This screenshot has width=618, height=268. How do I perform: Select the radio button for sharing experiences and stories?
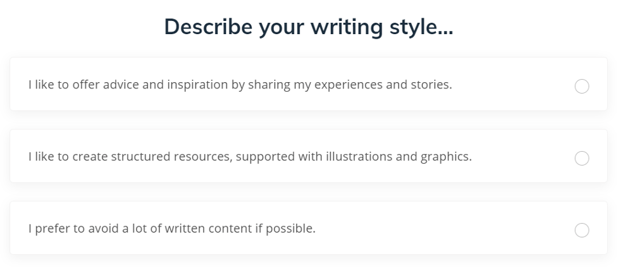pos(581,86)
